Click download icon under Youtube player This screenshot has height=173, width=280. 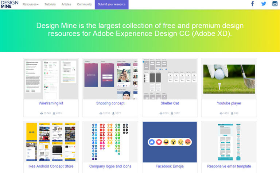(232, 113)
